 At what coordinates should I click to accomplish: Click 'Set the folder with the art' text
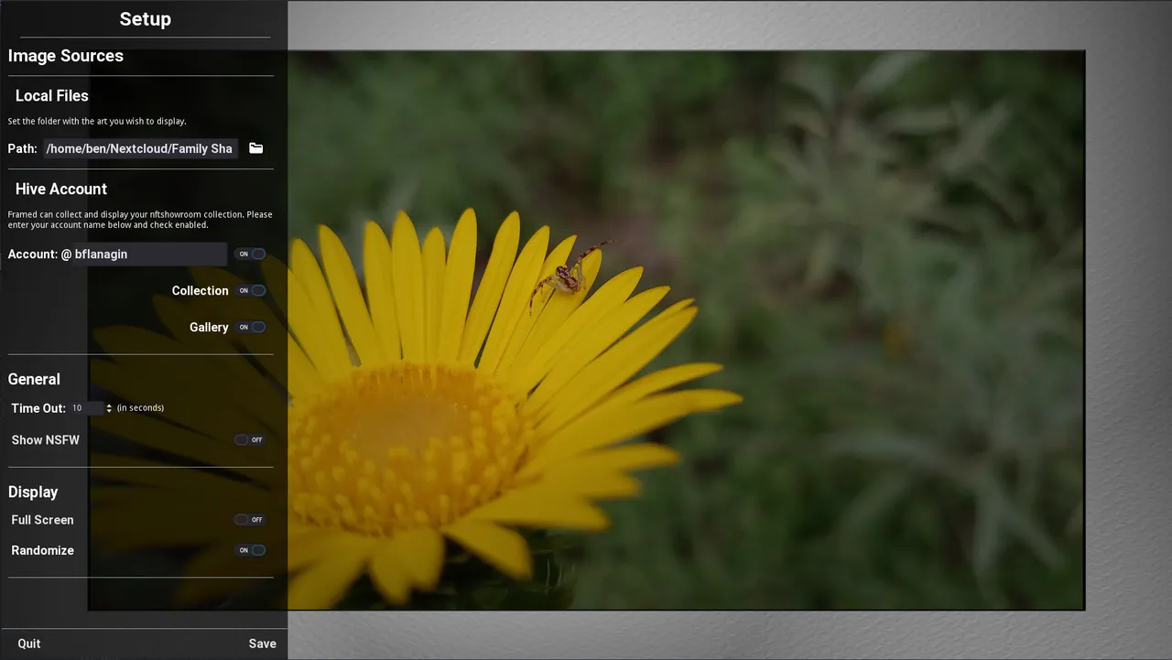pyautogui.click(x=97, y=121)
